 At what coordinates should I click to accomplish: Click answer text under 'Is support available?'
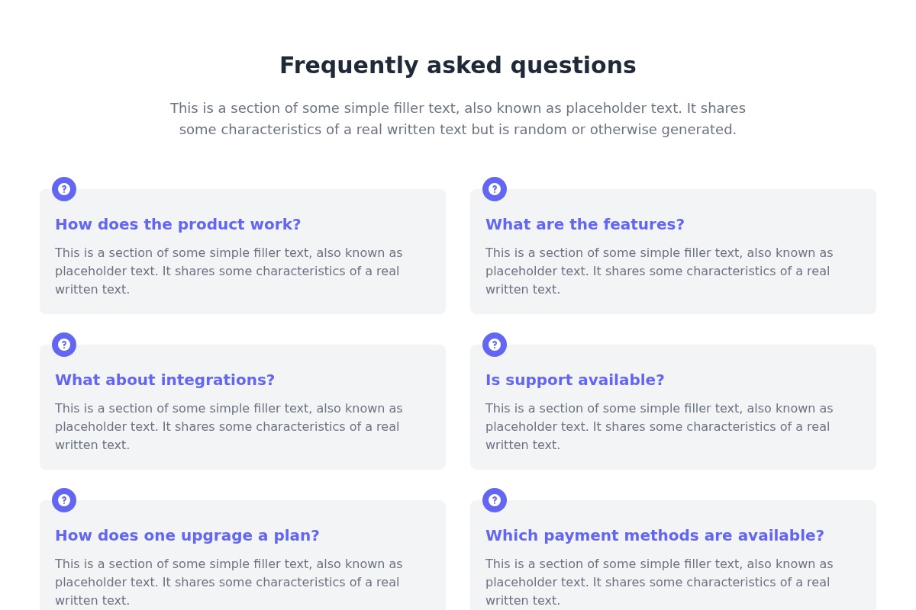(659, 427)
